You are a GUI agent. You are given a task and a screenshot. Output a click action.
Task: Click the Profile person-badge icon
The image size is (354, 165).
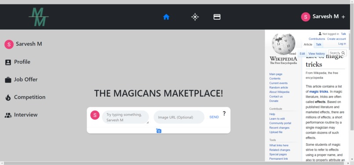tap(8, 62)
